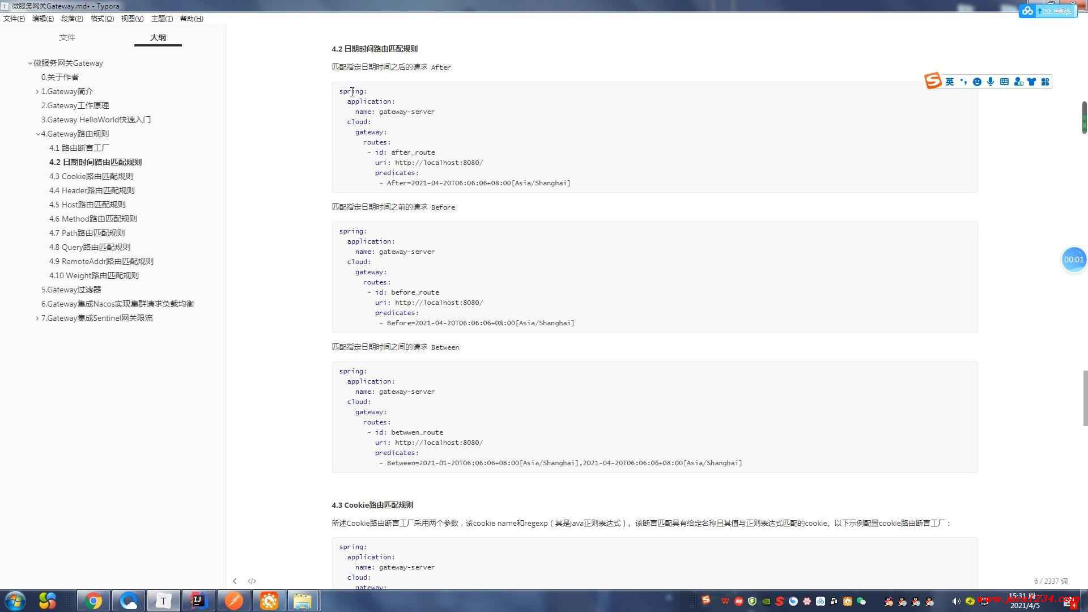Open system volume speaker icon
Image resolution: width=1088 pixels, height=612 pixels.
(956, 601)
